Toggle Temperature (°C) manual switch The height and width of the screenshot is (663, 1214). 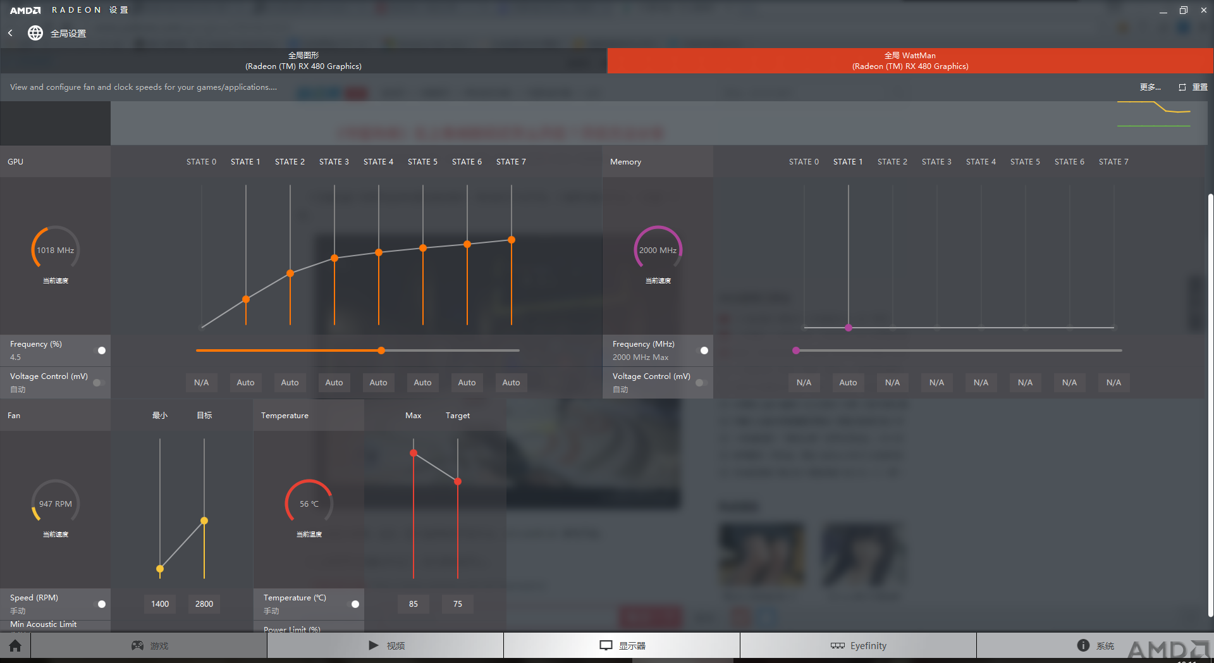355,604
